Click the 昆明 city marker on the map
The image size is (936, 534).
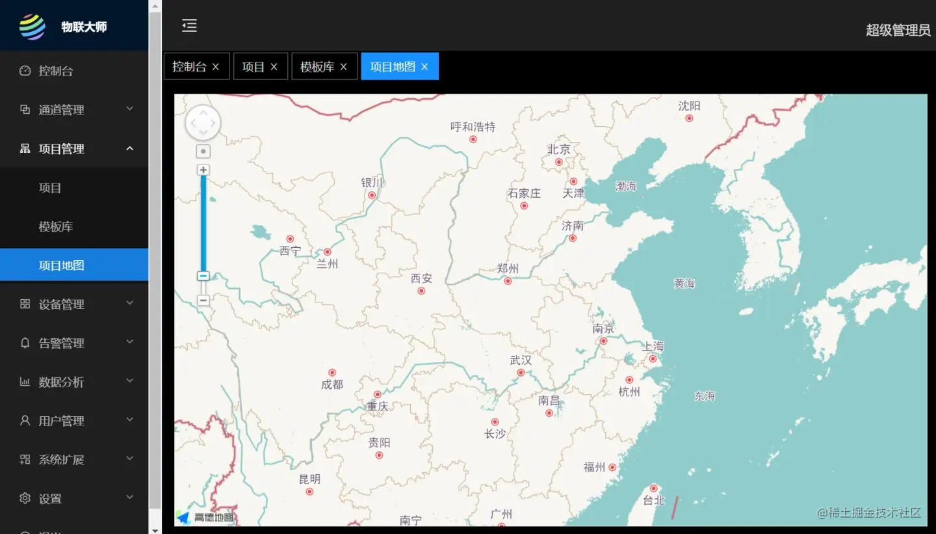309,492
